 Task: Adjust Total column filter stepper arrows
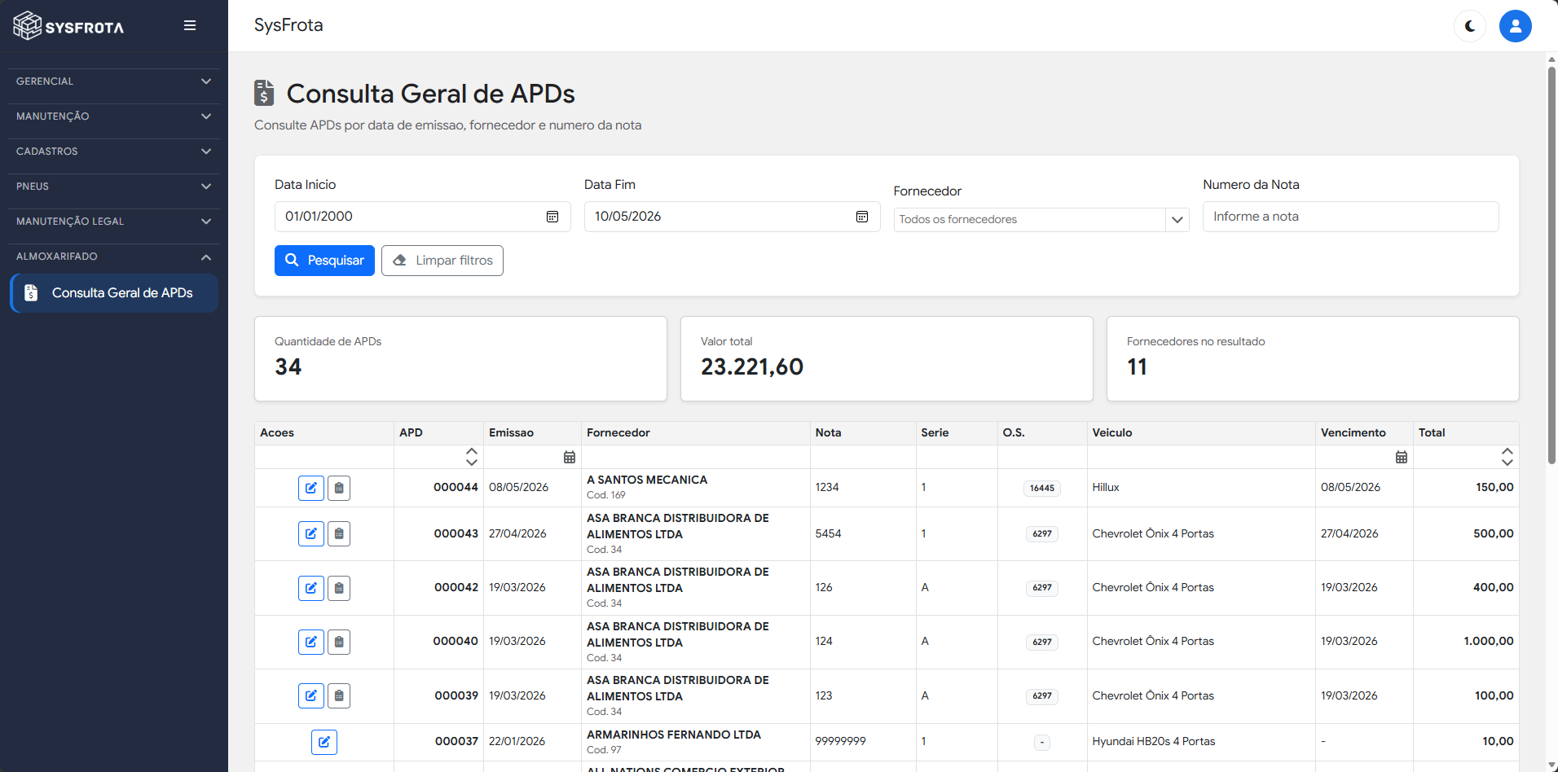(1507, 457)
